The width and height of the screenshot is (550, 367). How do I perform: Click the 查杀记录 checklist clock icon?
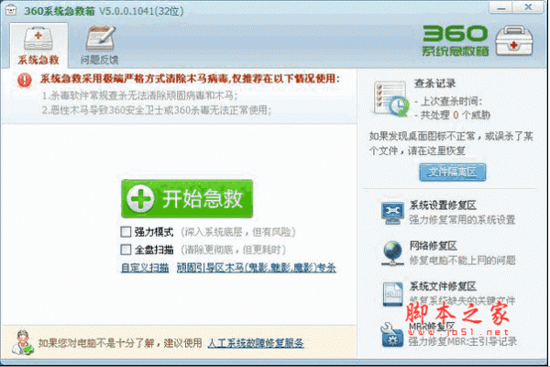tap(391, 98)
